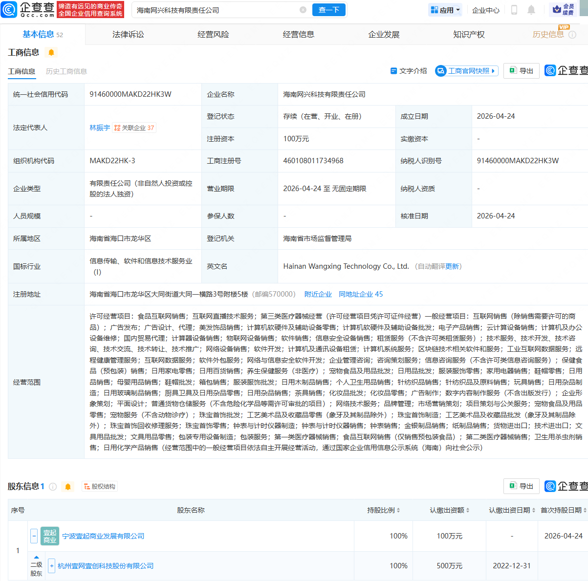Screen dimensions: 588x581
Task: Click 海南省海口市龙华区 region value
Action: coord(120,238)
